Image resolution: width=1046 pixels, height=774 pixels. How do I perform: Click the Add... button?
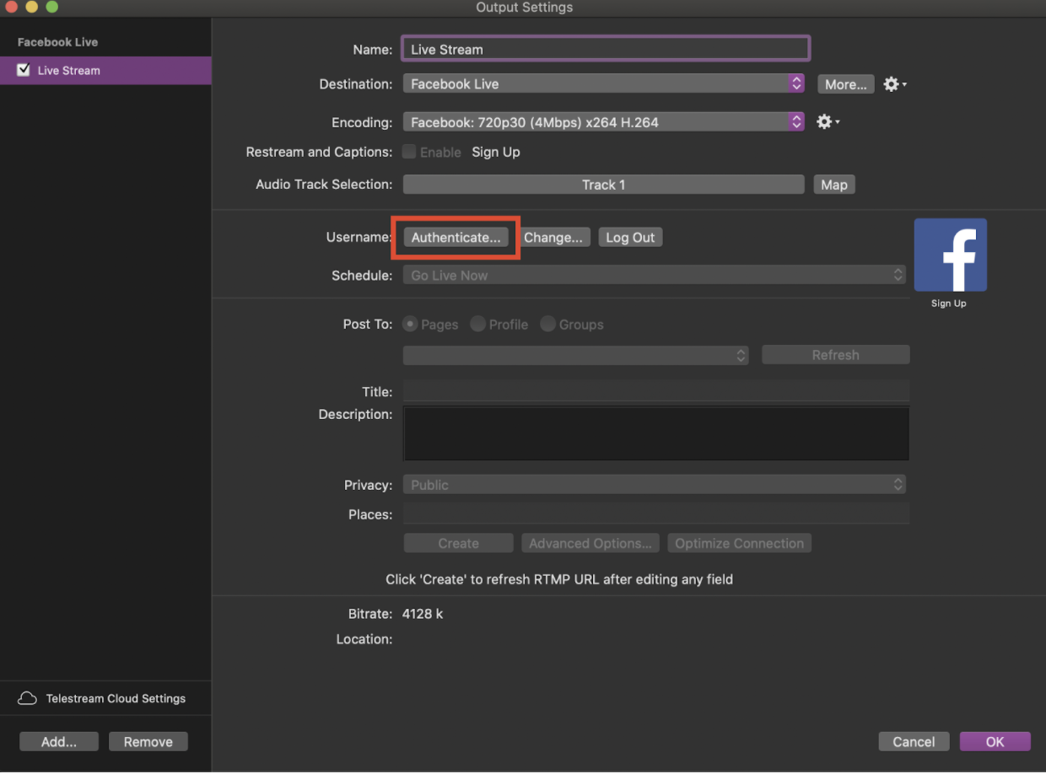(x=59, y=742)
